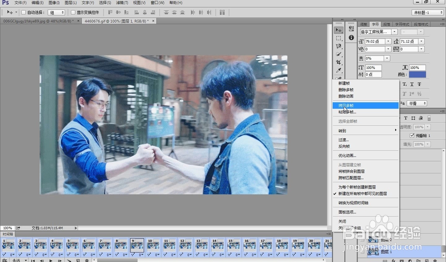Delete selected frames trash icon
Screen dimensions: 446x262
click(x=87, y=260)
